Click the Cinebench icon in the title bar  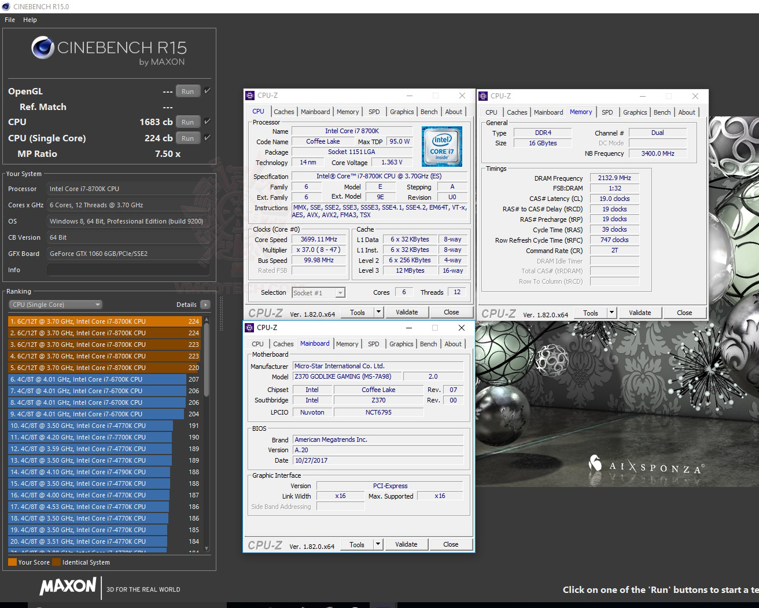(x=6, y=6)
